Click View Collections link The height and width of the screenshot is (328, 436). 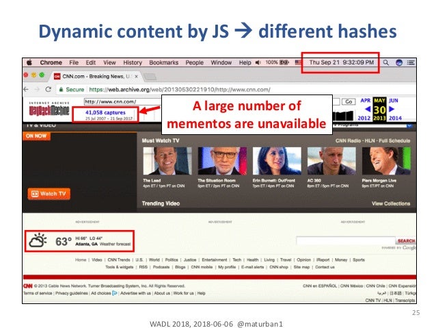[x=391, y=203]
